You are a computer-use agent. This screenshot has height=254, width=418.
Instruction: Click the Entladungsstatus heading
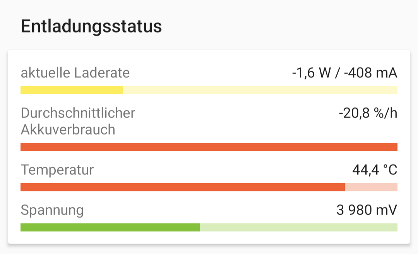pyautogui.click(x=91, y=27)
